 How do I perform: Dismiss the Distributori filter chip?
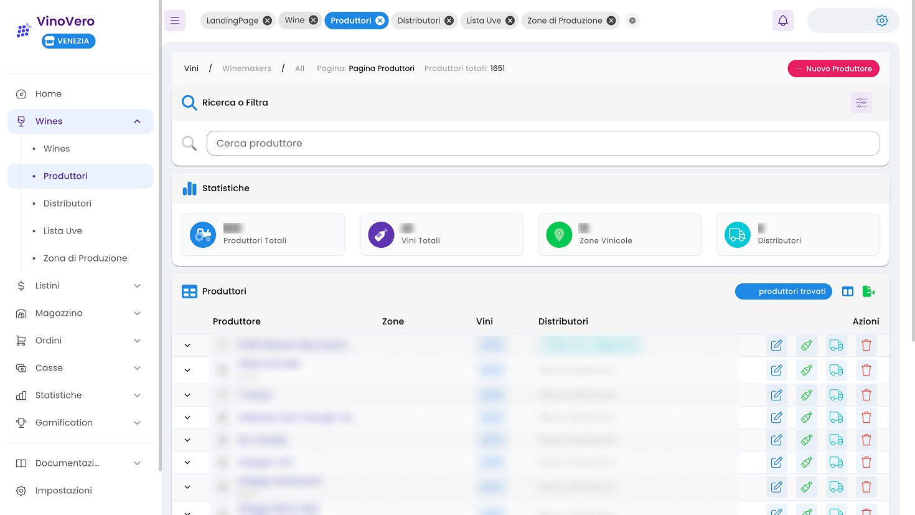click(449, 20)
